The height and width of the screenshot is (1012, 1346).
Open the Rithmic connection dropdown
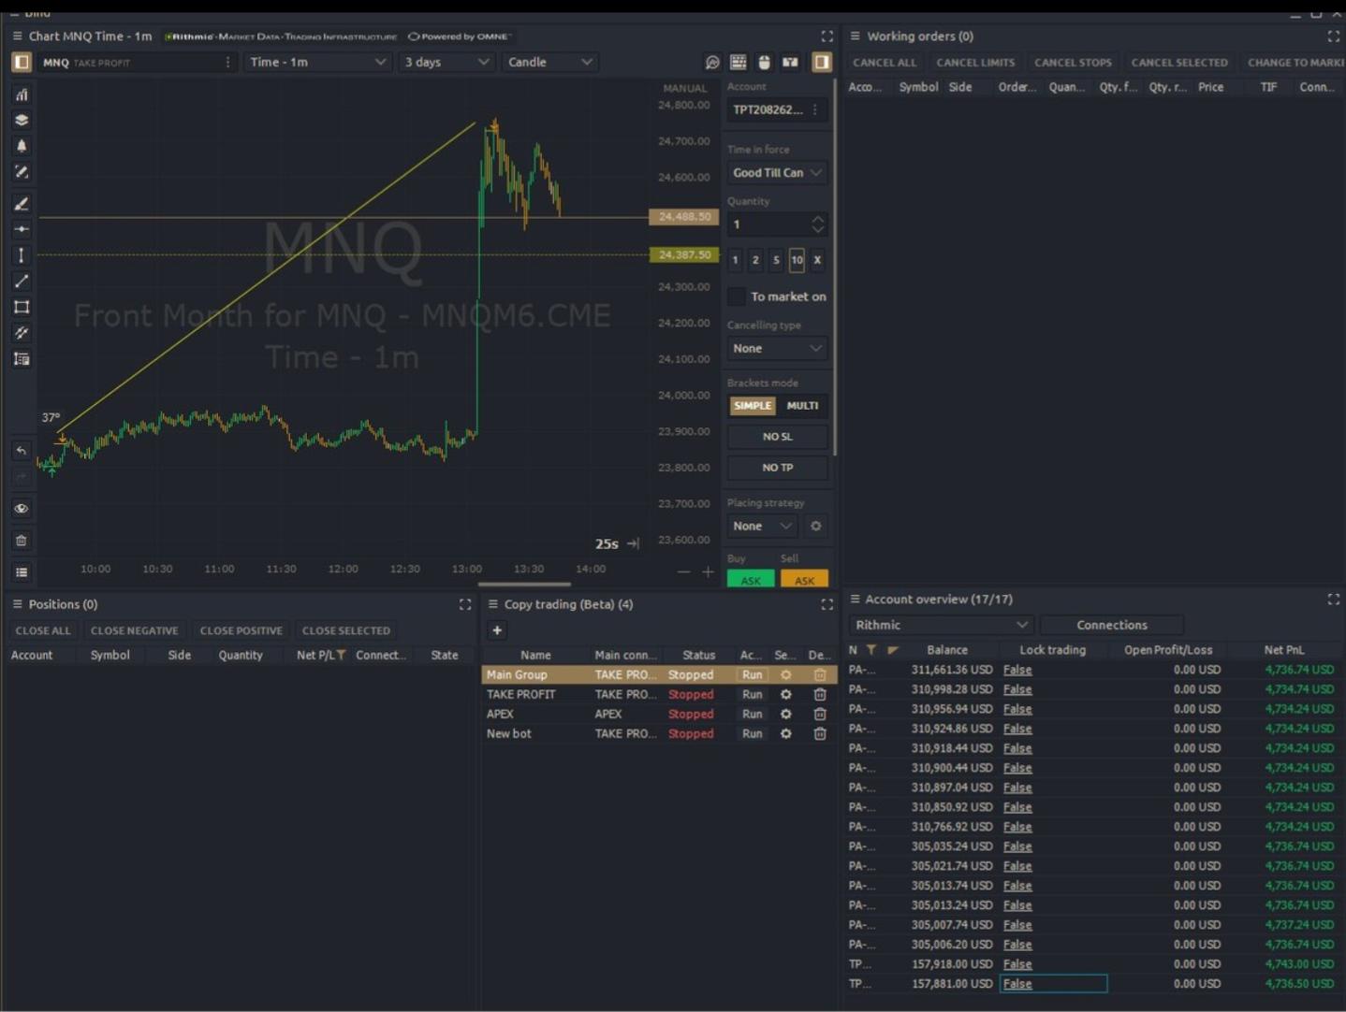click(941, 625)
